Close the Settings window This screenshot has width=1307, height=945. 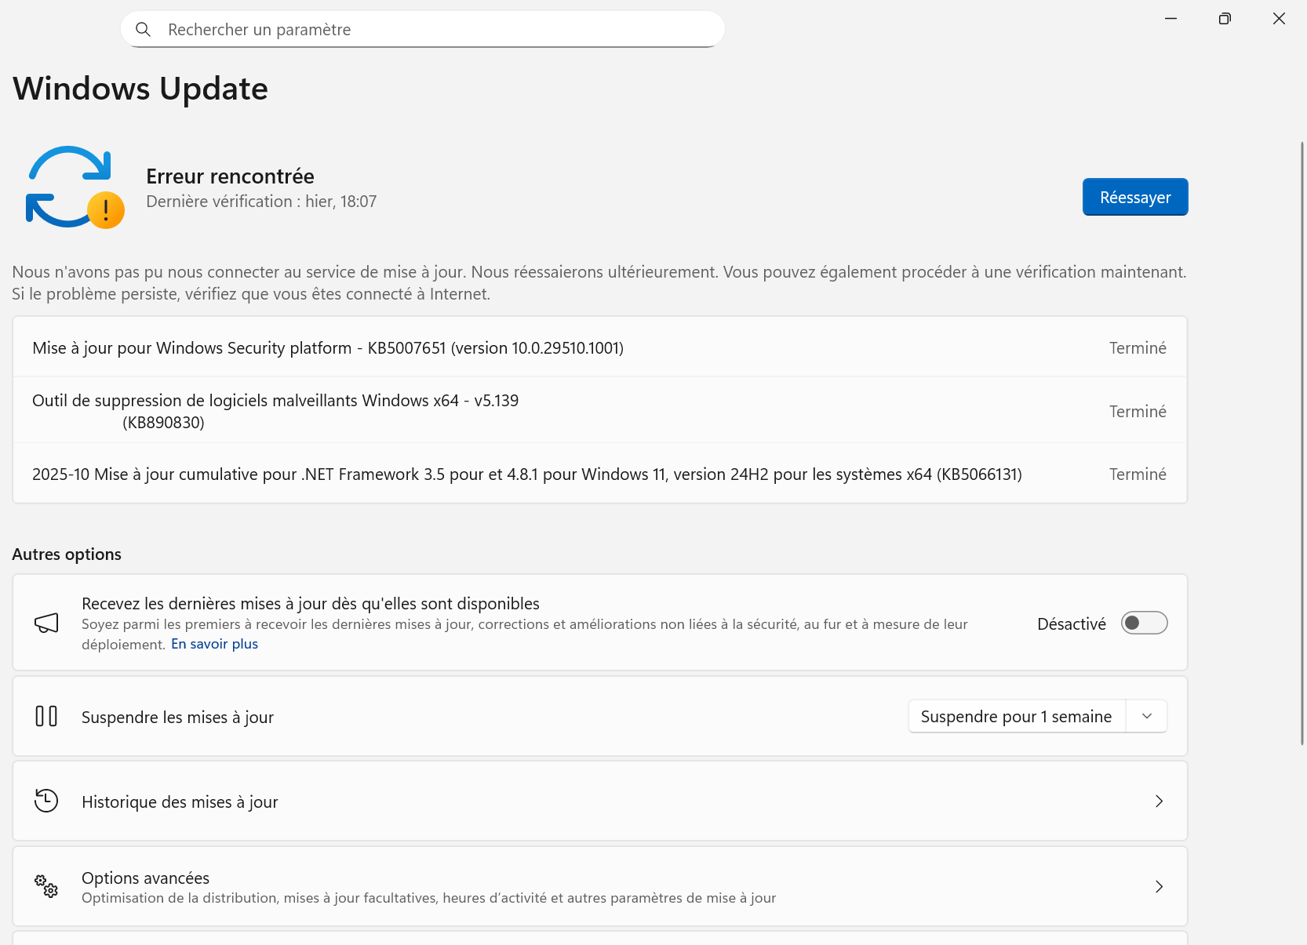tap(1279, 18)
